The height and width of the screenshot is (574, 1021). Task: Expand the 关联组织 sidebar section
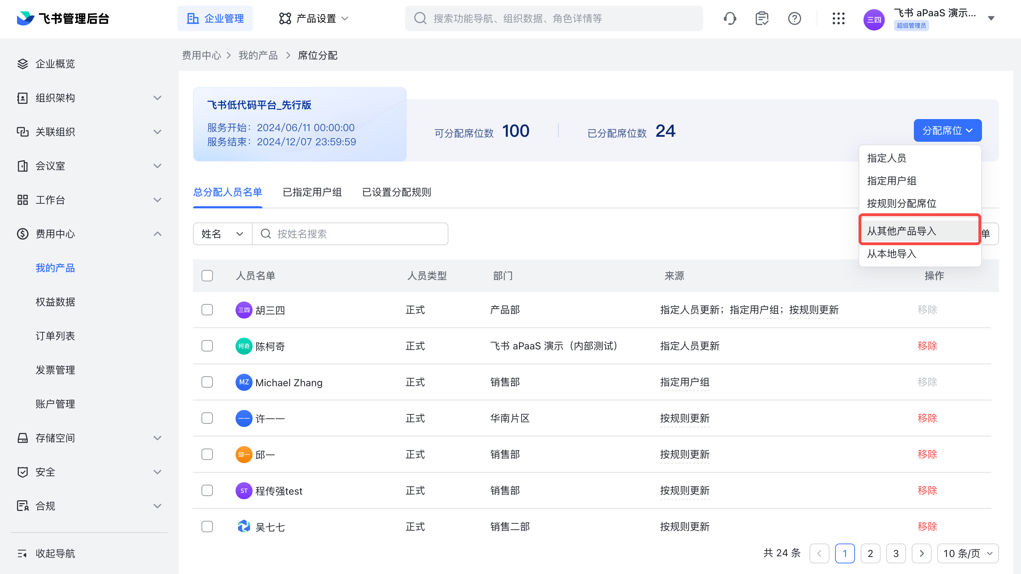pos(158,132)
